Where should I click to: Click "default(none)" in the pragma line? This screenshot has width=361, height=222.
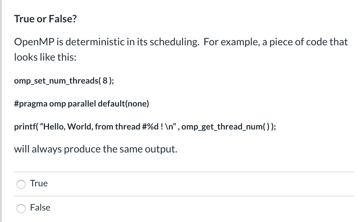[x=123, y=104]
